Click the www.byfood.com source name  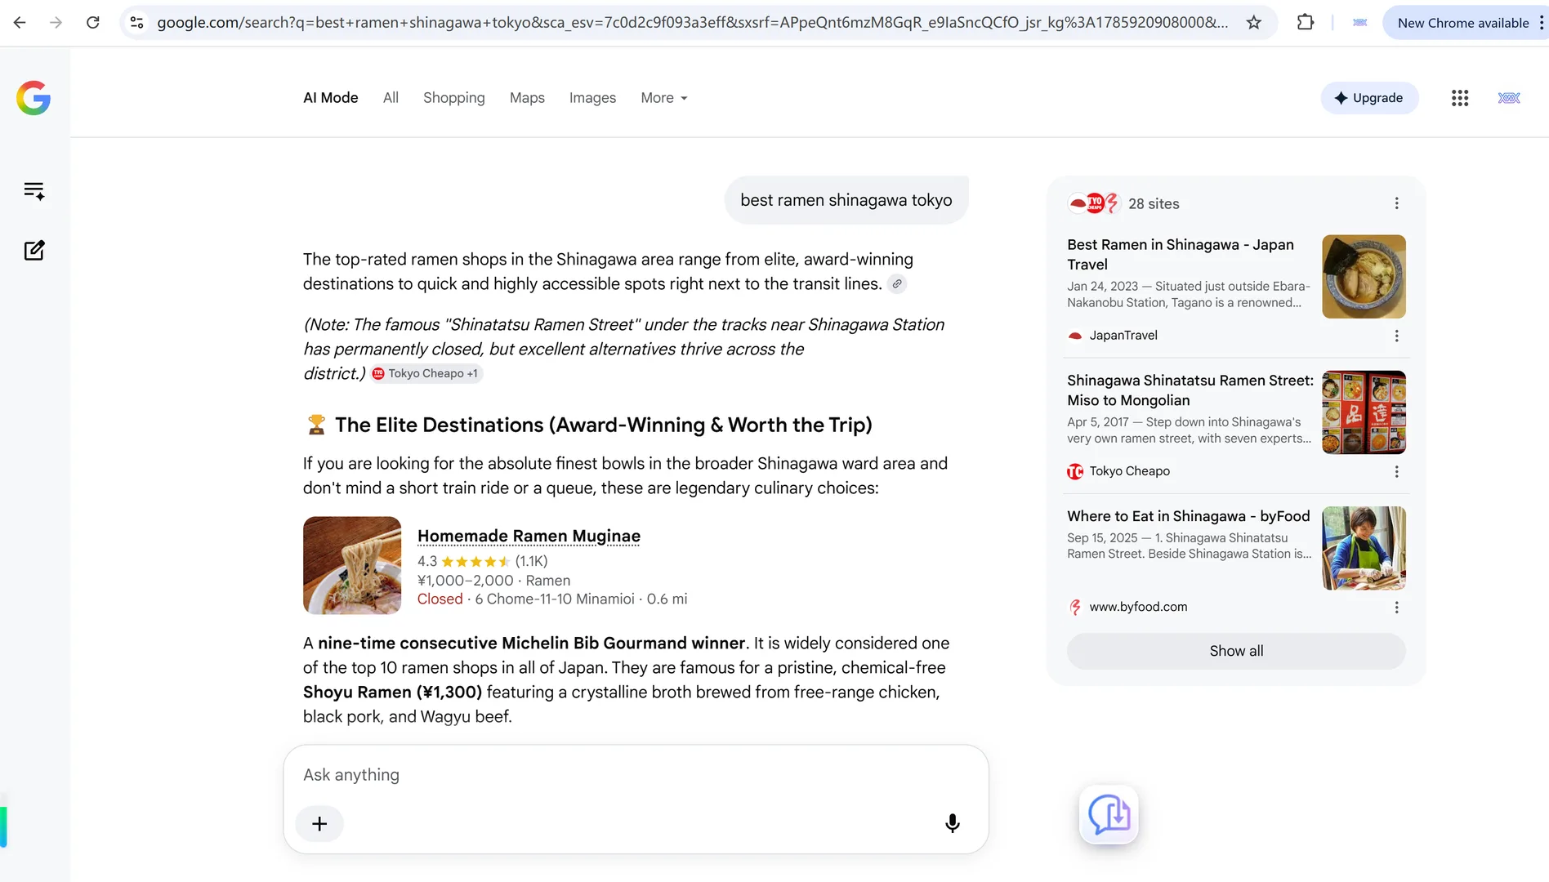[x=1138, y=607]
